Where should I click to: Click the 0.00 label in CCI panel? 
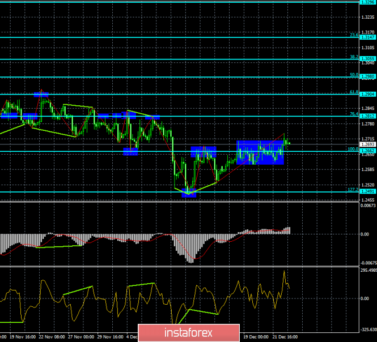coord(365,298)
